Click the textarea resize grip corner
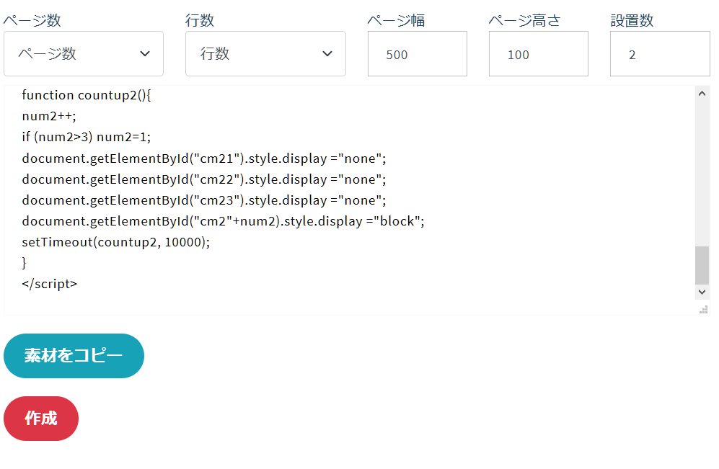The image size is (719, 469). coord(704,310)
